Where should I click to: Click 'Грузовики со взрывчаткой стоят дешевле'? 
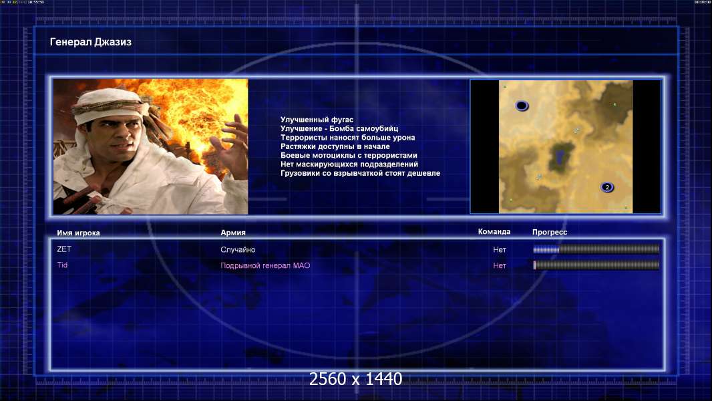(360, 173)
